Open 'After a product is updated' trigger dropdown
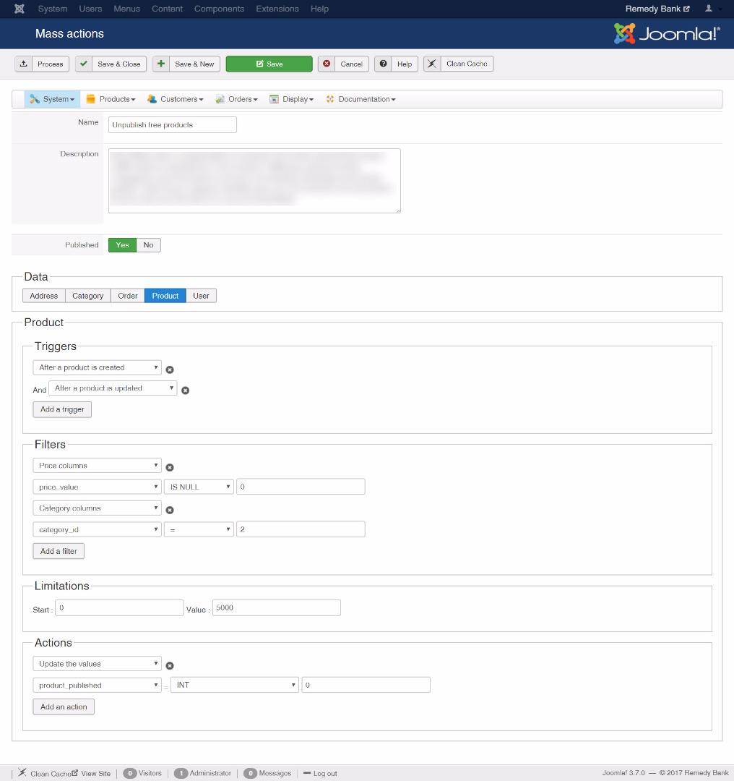This screenshot has height=781, width=734. [113, 388]
